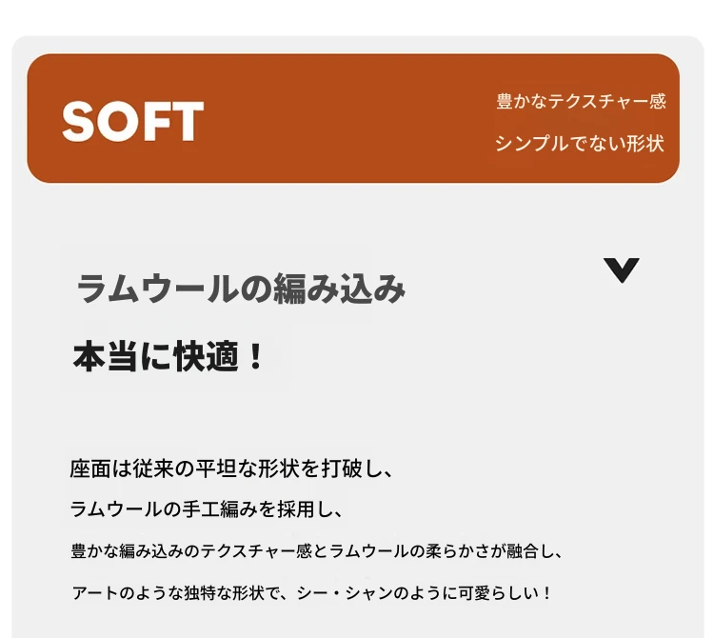
Task: Expand section using the arrow beside ラムウールの編み込み
Action: click(621, 270)
